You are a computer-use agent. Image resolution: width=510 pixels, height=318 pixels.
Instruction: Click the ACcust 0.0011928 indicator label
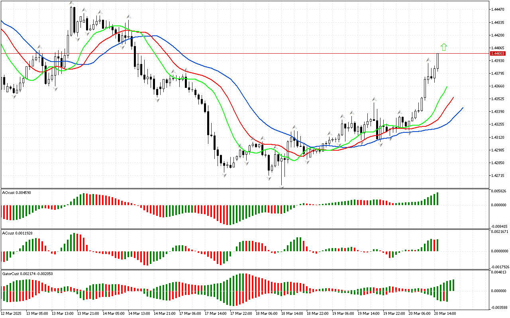(18, 233)
